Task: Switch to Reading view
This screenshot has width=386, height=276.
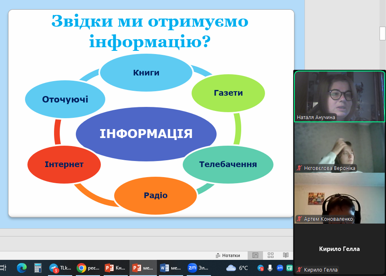Action: (x=286, y=255)
